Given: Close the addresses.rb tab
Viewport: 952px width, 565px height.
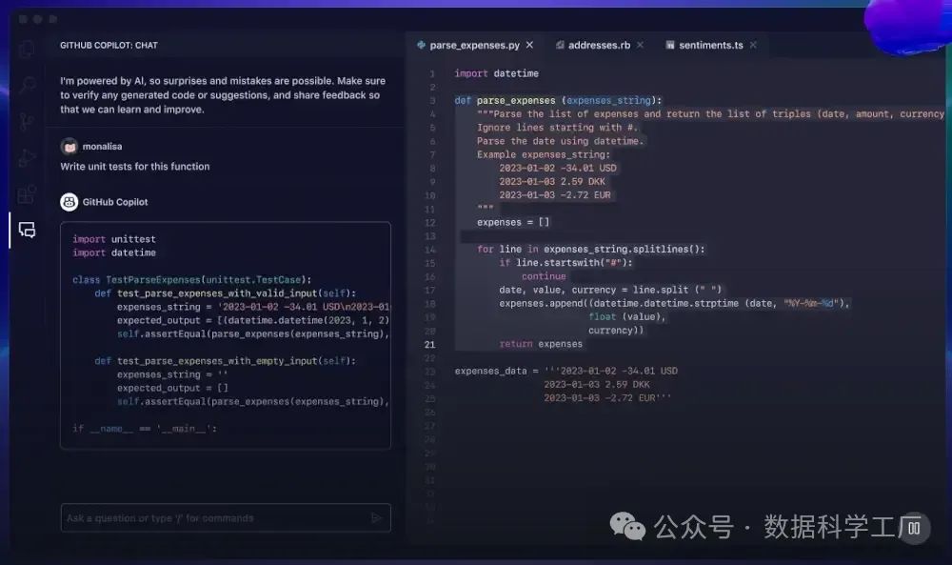Looking at the screenshot, I should click(x=640, y=45).
